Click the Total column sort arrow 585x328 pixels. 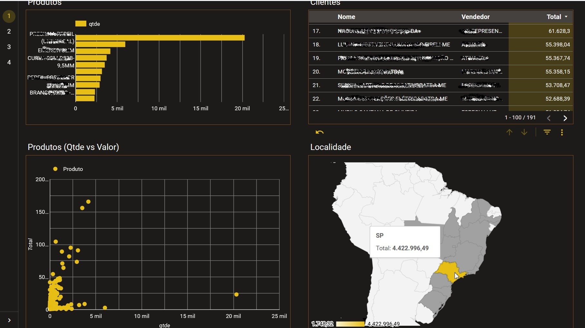click(x=566, y=17)
